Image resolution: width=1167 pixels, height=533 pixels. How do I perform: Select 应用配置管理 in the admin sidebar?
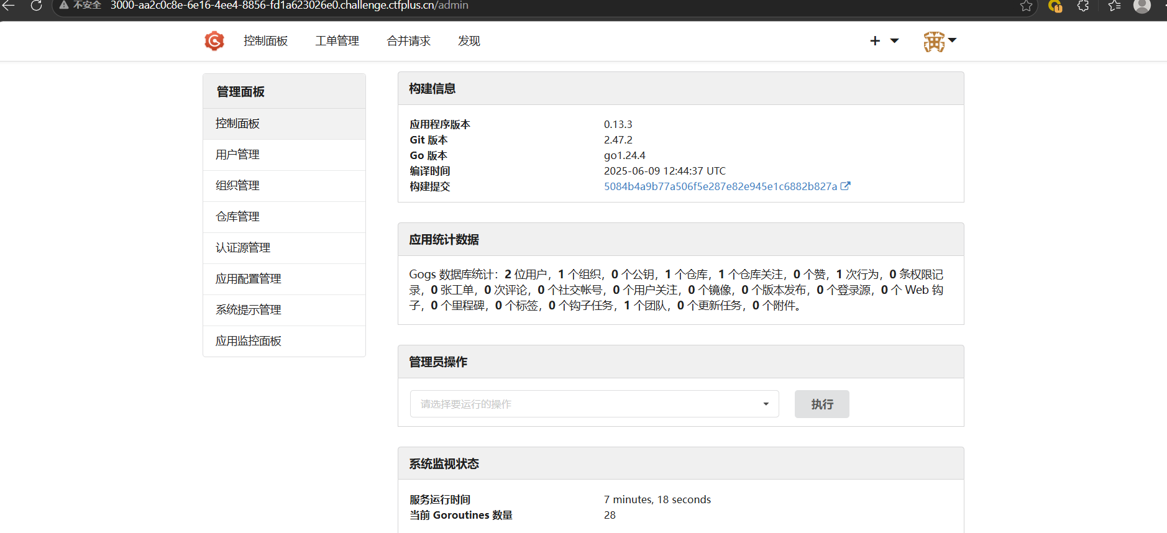pos(284,279)
